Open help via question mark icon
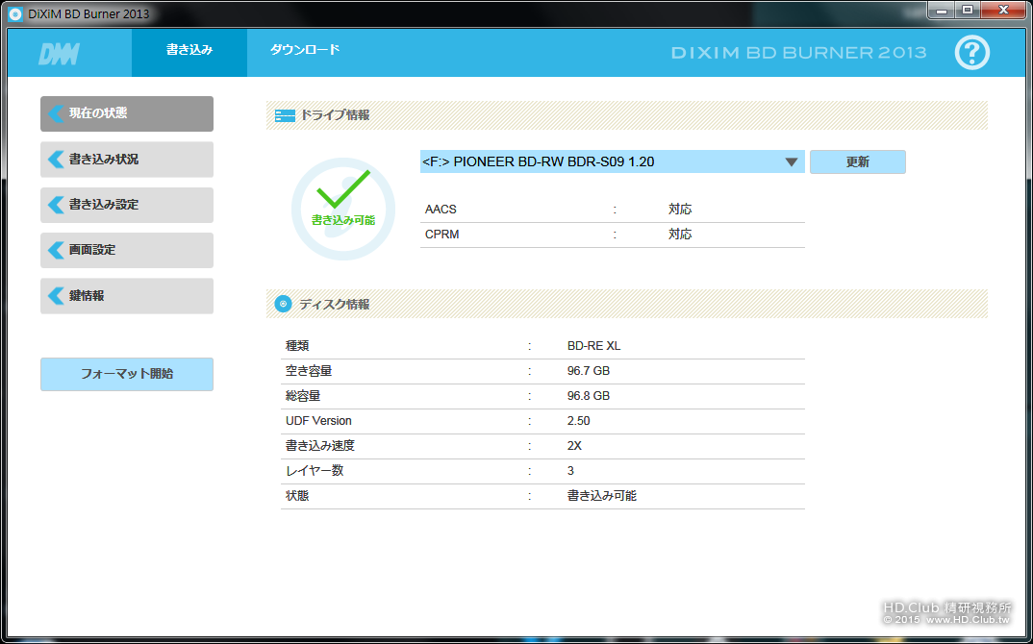This screenshot has height=644, width=1033. (971, 53)
